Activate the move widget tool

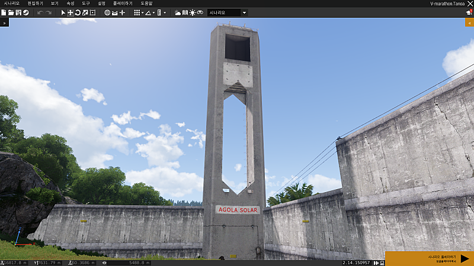[71, 12]
